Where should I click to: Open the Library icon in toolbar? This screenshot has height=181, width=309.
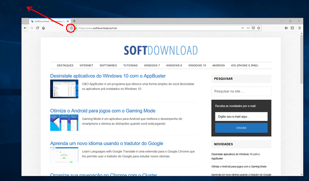click(286, 28)
